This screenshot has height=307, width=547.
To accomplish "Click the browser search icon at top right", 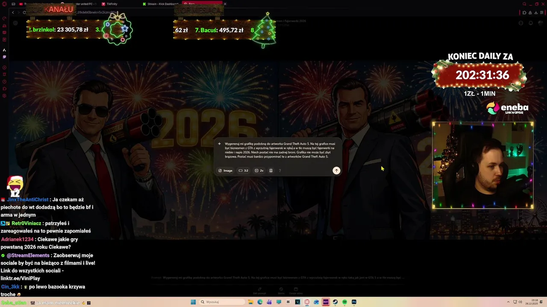I will click(x=524, y=4).
